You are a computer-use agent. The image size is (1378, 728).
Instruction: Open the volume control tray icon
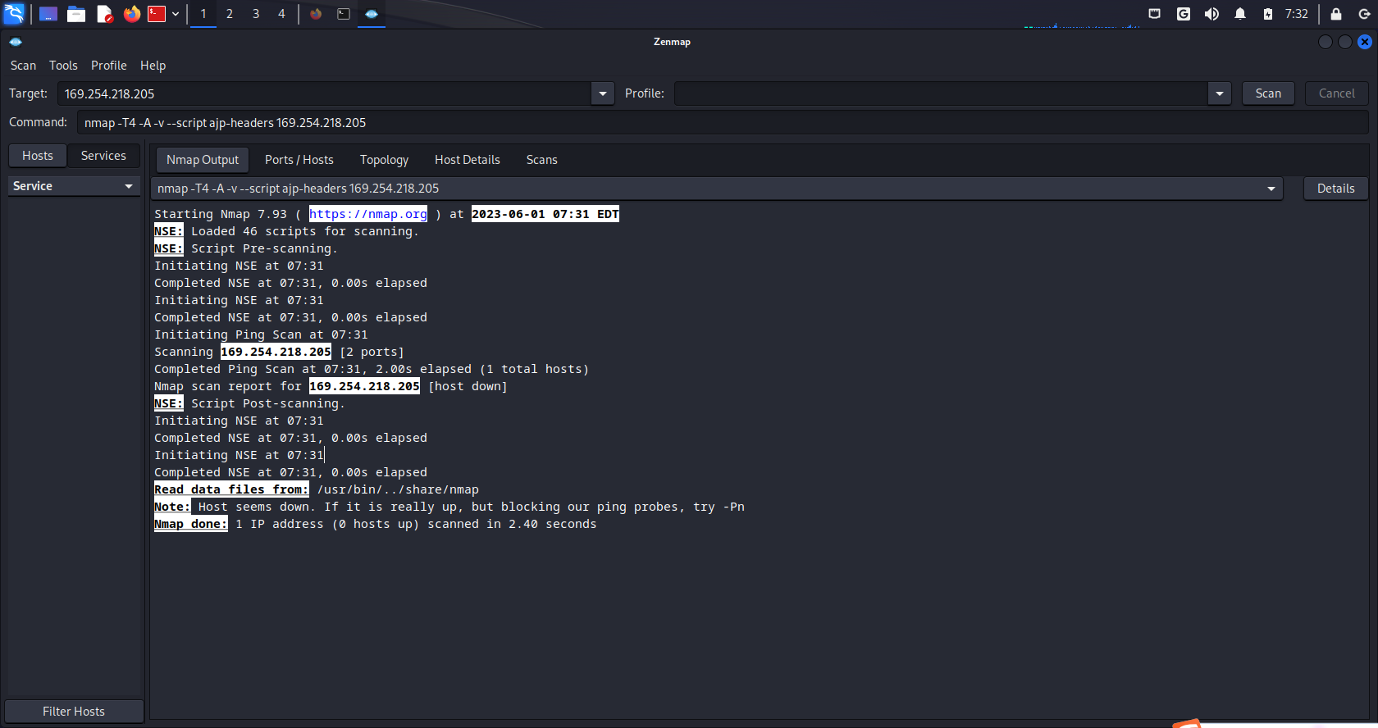[x=1211, y=14]
